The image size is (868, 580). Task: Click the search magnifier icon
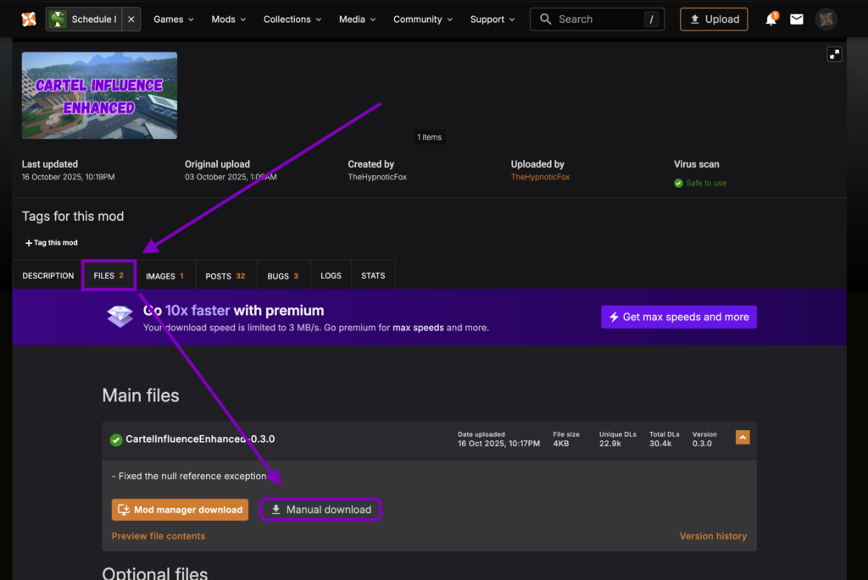point(545,19)
